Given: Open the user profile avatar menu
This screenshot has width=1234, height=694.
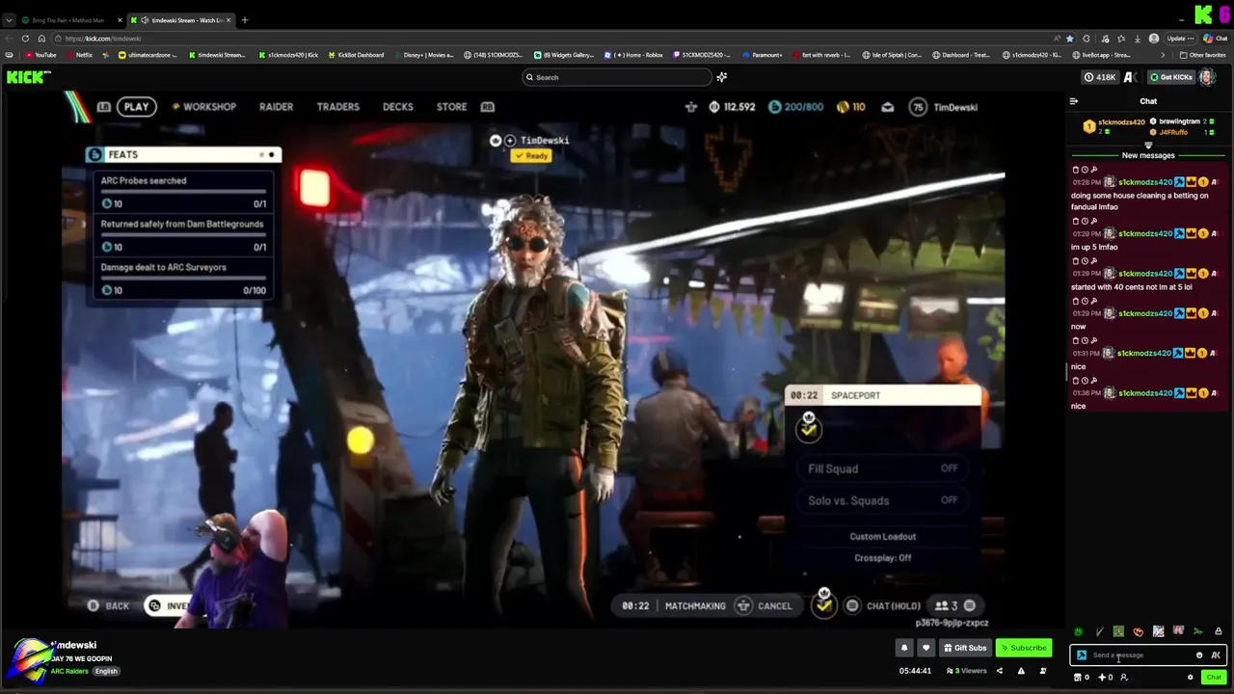Looking at the screenshot, I should click(1207, 77).
